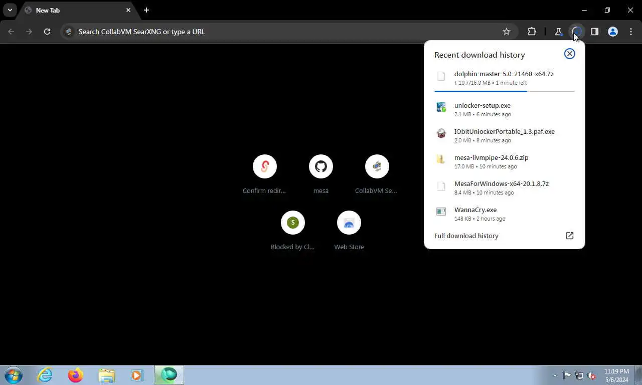This screenshot has height=385, width=642.
Task: Click the dolphin-master-5.0-21460-x64.7z download entry
Action: [504, 78]
